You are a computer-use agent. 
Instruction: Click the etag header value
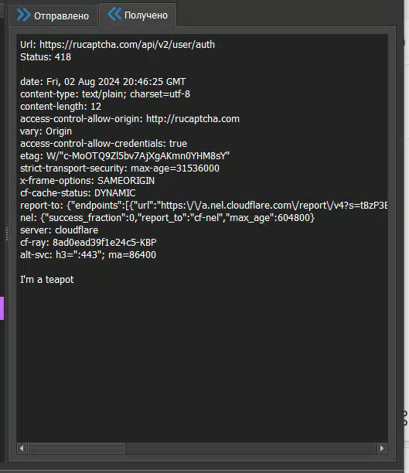pyautogui.click(x=138, y=156)
